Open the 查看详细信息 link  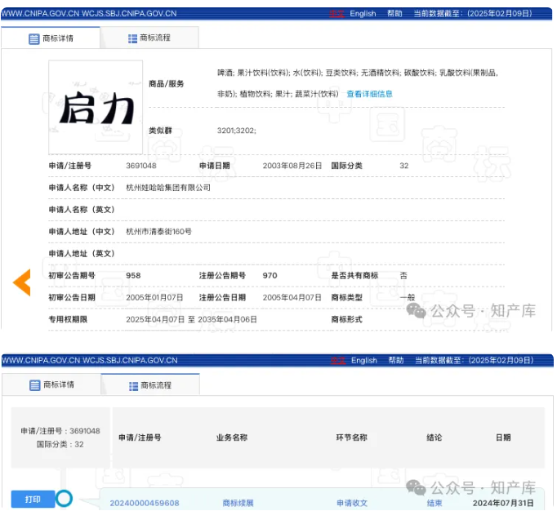click(x=369, y=94)
